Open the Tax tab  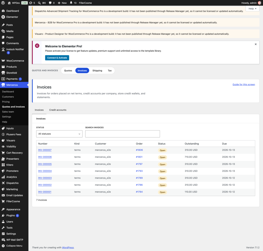pos(110,70)
